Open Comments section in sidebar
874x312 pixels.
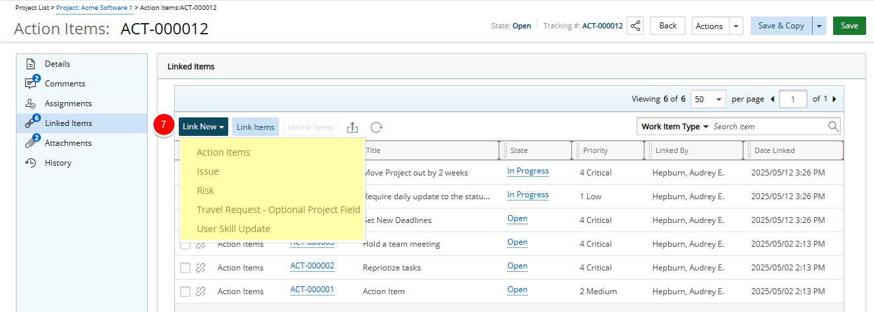tap(65, 84)
